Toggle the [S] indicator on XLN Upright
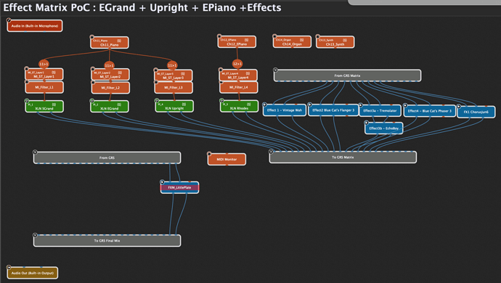The width and height of the screenshot is (501, 283). pos(184,104)
